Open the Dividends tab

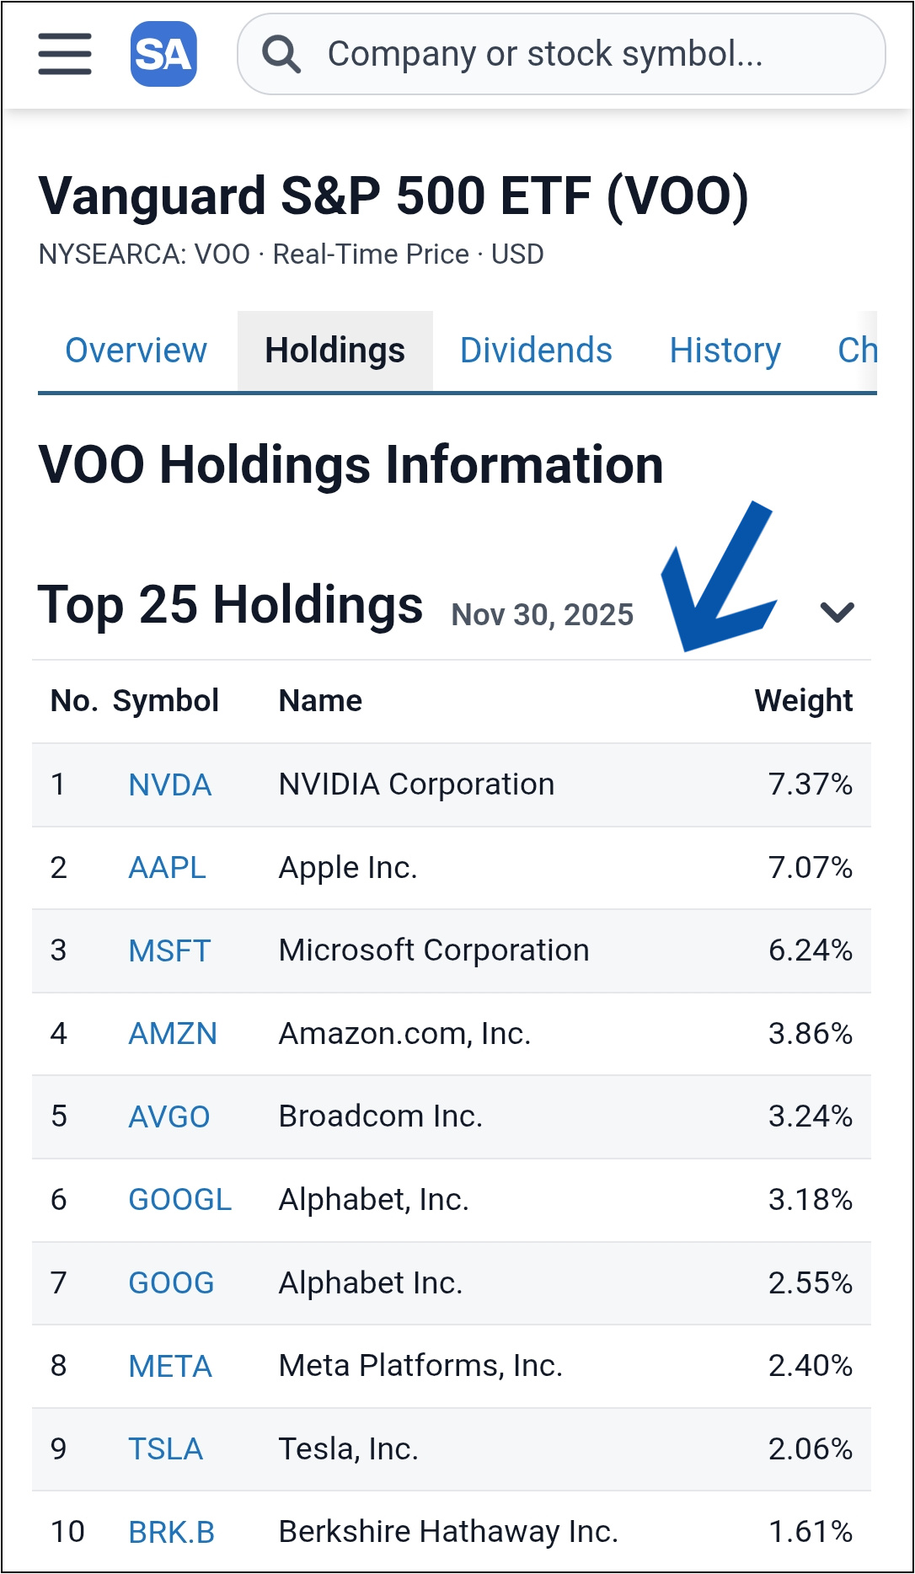coord(536,351)
